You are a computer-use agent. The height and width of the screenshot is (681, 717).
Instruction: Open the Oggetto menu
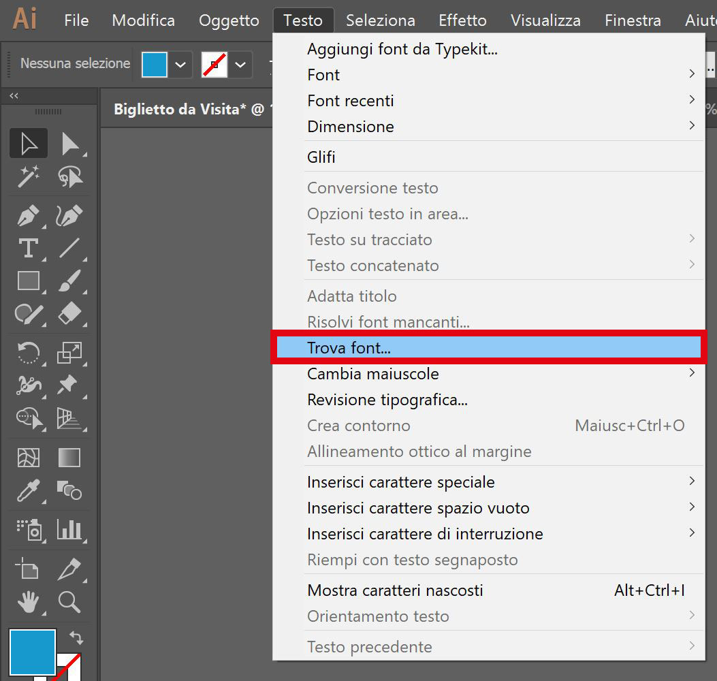229,20
